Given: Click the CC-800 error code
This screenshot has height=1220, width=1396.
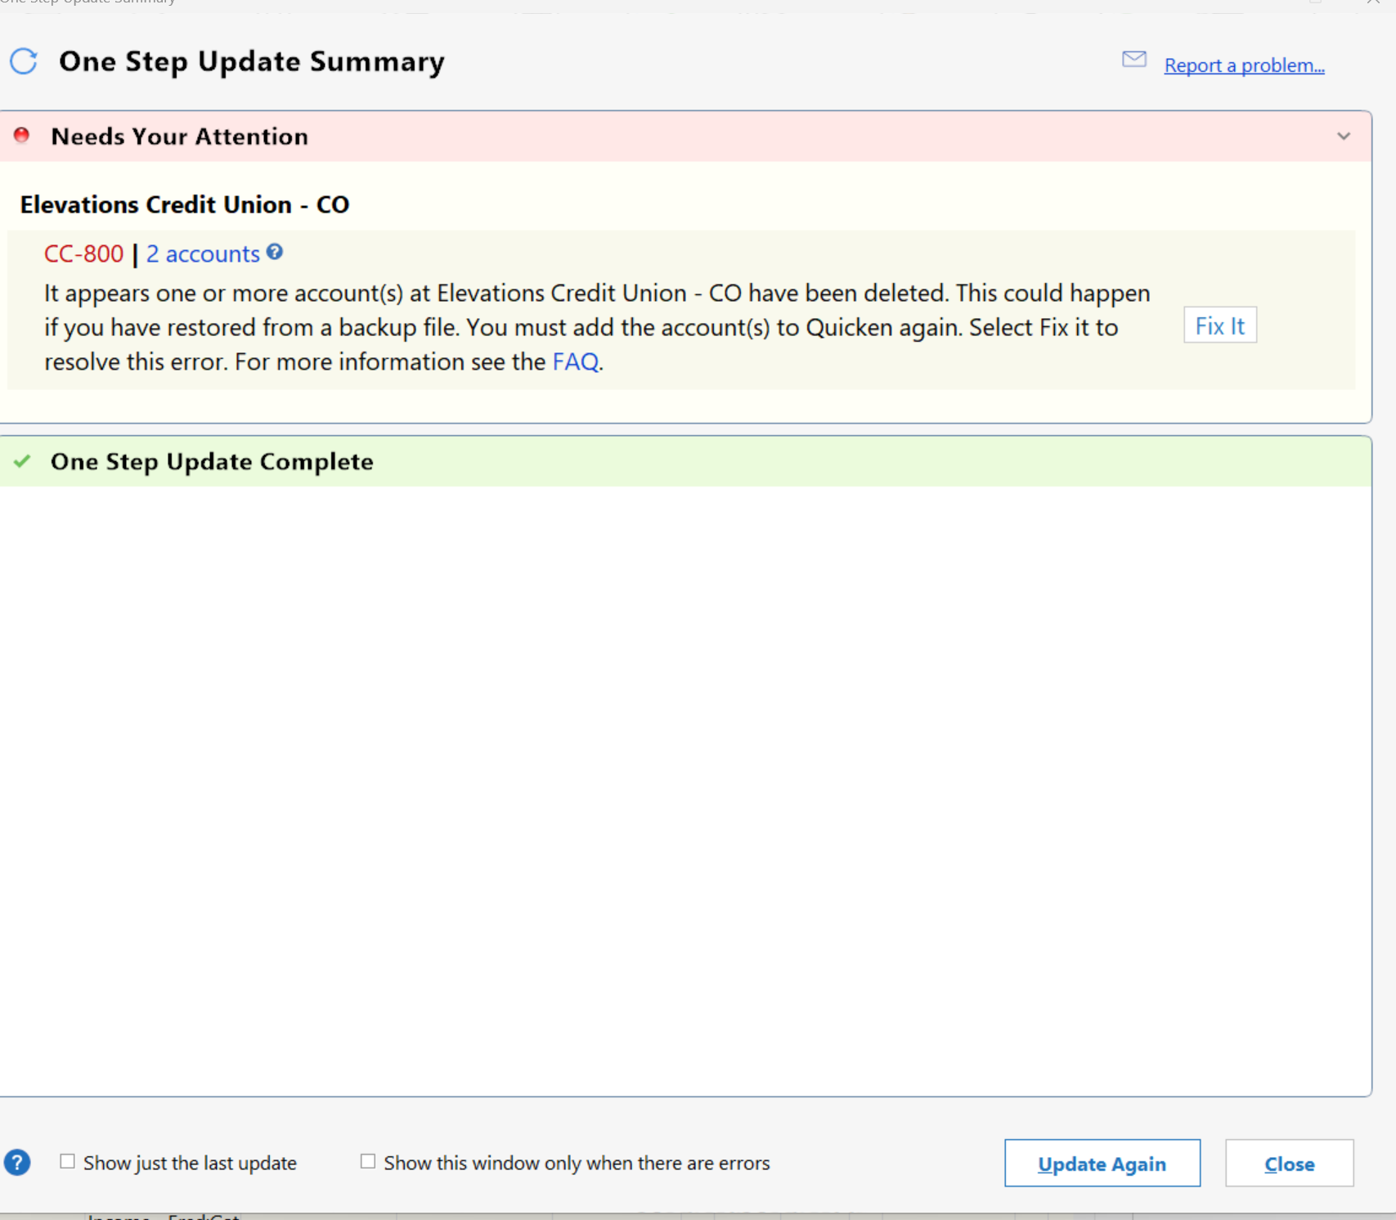Looking at the screenshot, I should 83,254.
